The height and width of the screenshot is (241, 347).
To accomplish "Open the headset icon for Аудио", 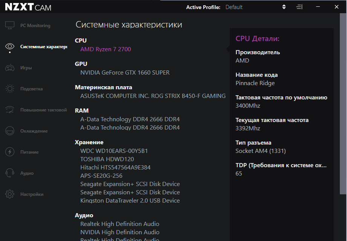I will tap(10, 173).
